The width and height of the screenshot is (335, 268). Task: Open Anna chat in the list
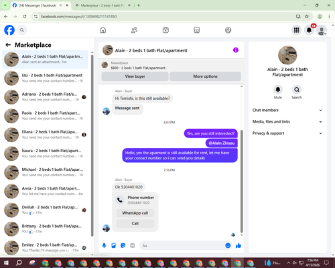click(x=46, y=191)
